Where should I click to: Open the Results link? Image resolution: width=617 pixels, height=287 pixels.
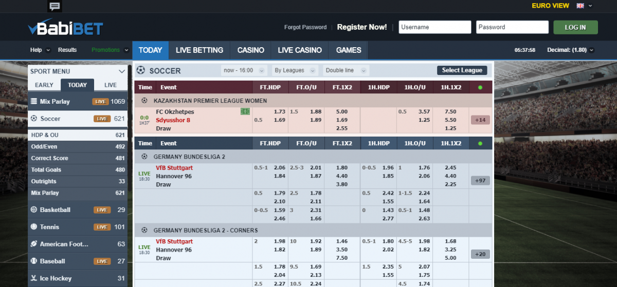coord(67,50)
